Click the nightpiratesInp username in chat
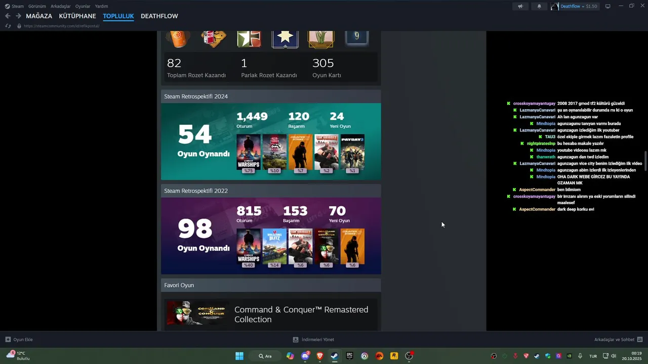 [541, 144]
